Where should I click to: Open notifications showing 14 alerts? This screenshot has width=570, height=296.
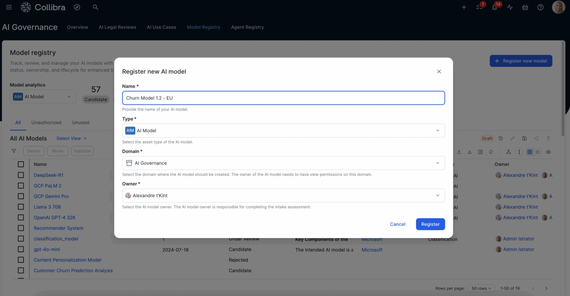[494, 7]
